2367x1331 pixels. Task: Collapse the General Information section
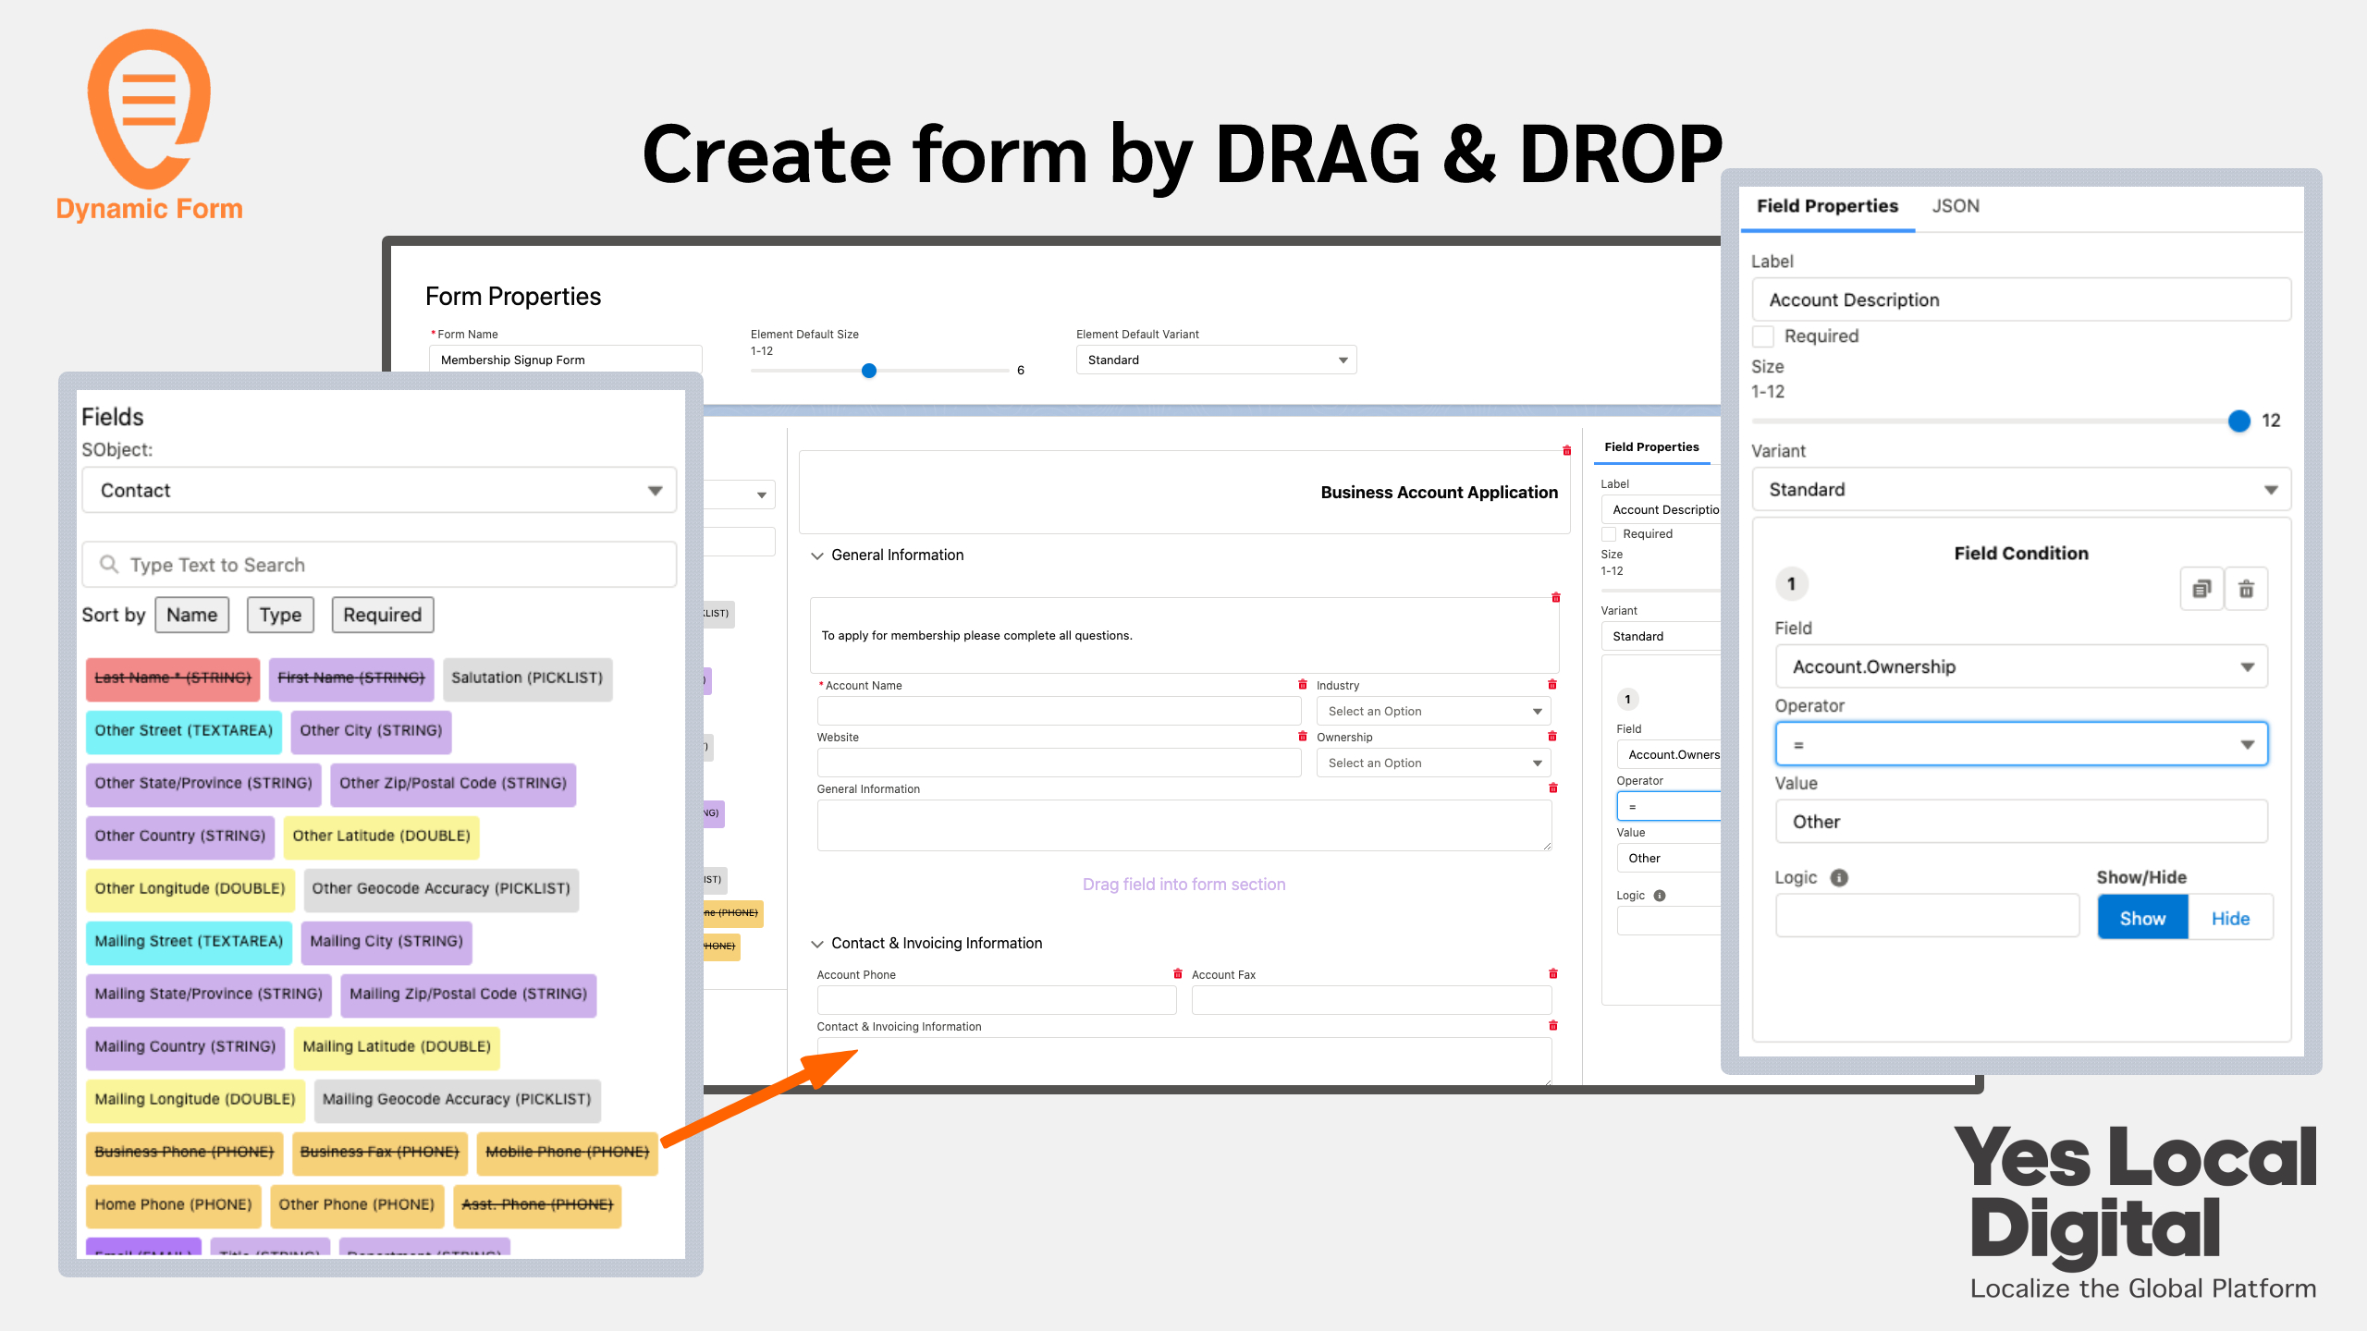pyautogui.click(x=817, y=556)
